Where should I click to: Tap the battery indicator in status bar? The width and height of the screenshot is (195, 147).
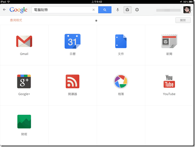point(191,2)
